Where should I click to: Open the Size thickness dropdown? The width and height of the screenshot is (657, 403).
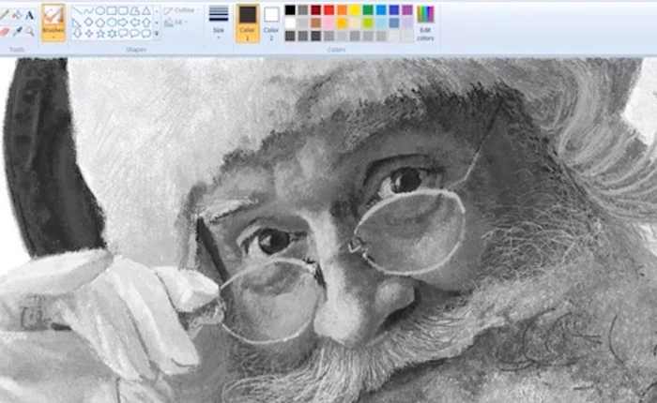pyautogui.click(x=219, y=23)
